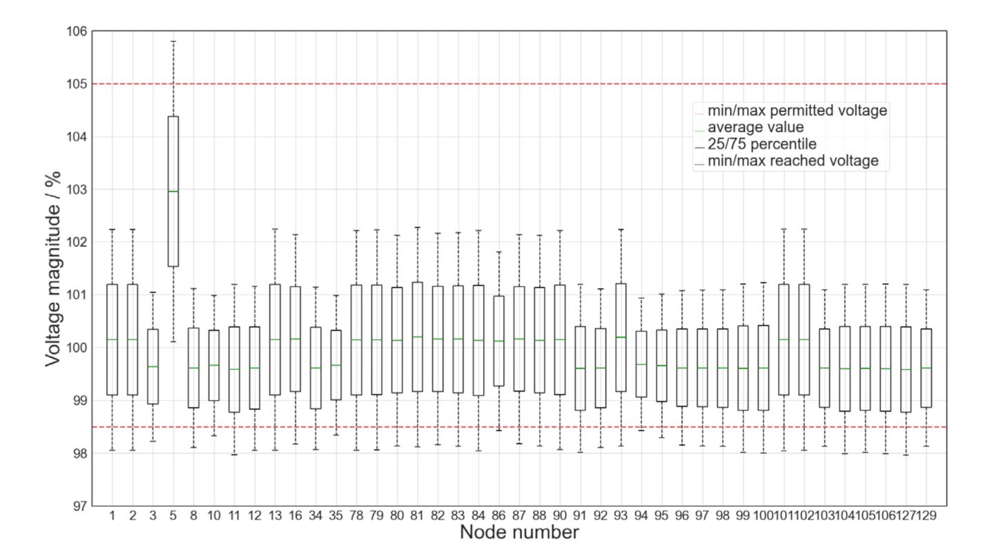Select the 100 tick label on y-axis

point(76,348)
